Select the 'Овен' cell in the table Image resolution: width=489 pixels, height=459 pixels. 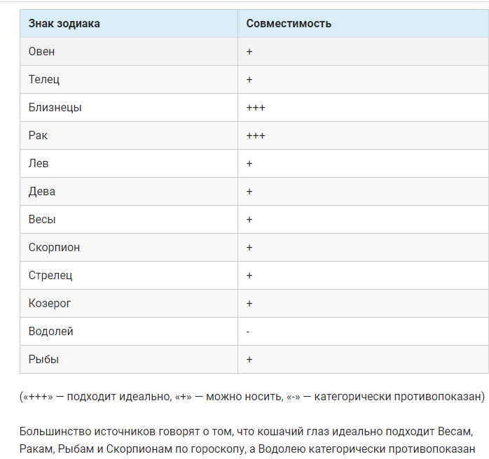click(42, 52)
